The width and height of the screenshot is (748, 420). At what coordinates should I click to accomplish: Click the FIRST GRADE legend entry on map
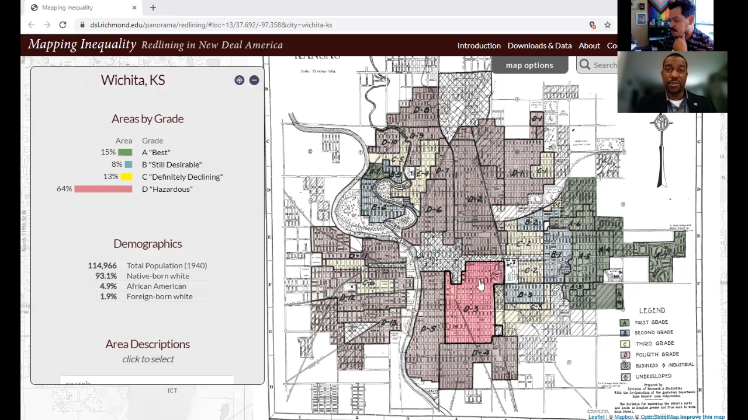point(645,322)
